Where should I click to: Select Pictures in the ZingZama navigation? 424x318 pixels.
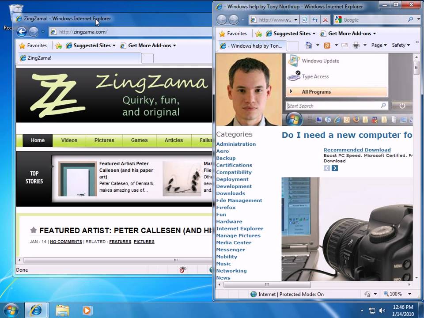(104, 140)
